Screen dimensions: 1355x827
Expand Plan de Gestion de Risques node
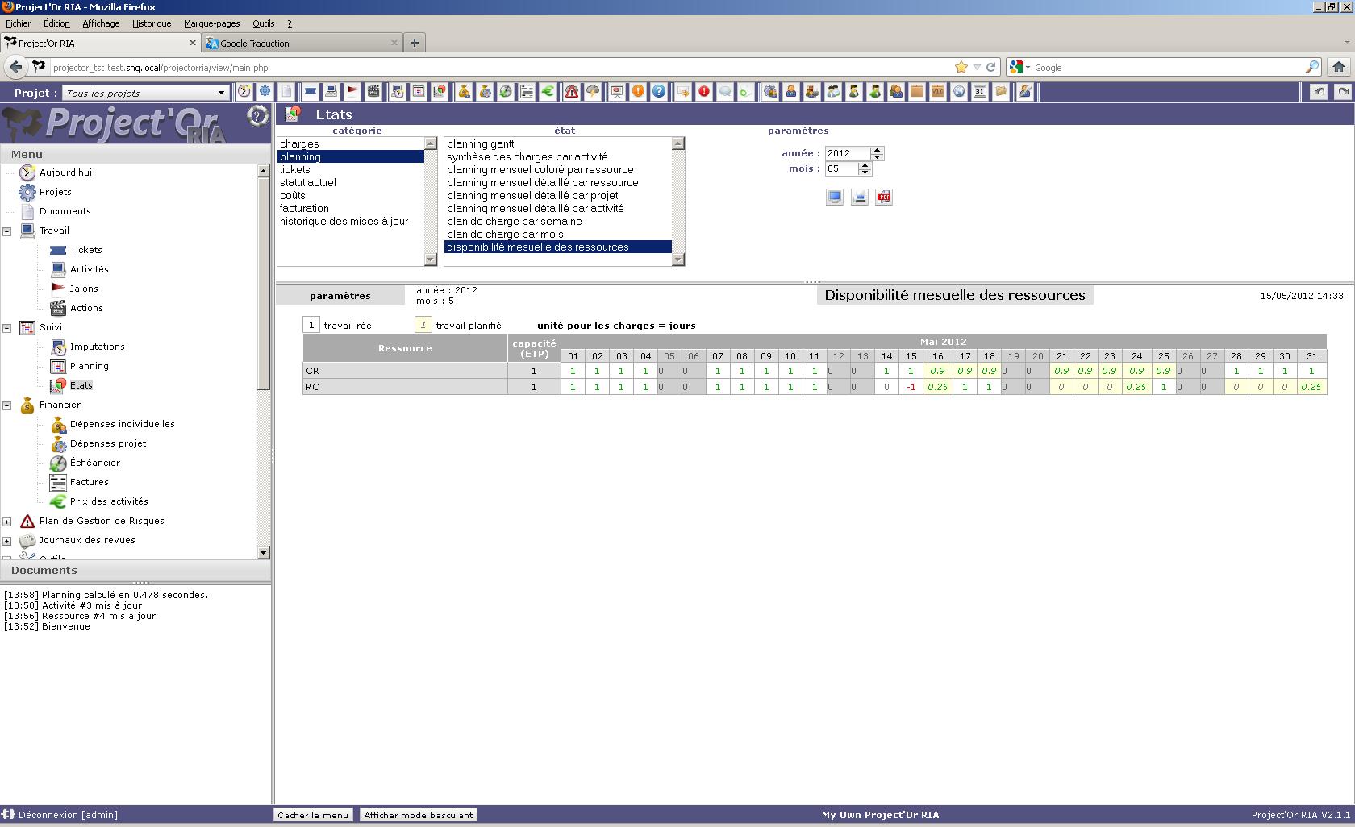point(7,522)
